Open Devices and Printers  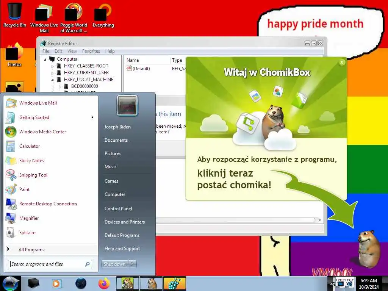[125, 222]
